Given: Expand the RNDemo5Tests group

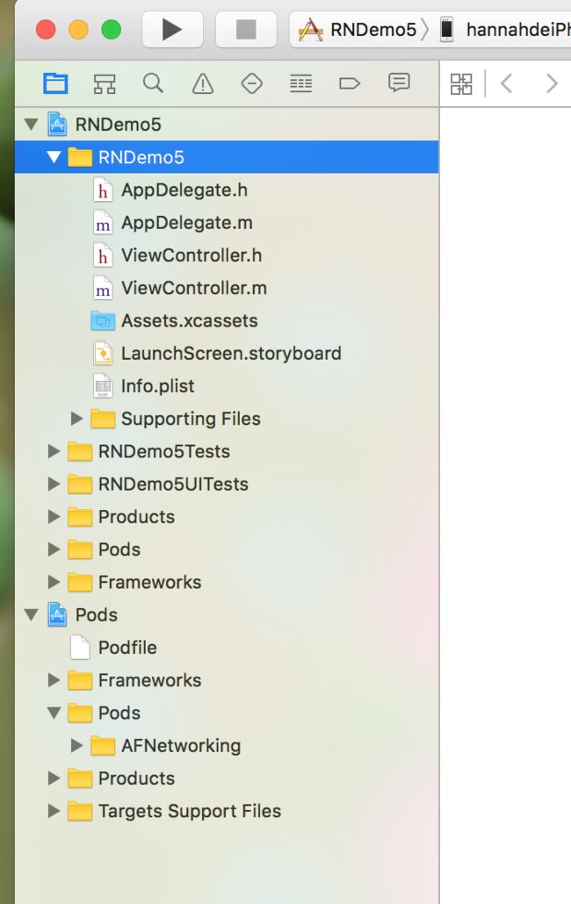Looking at the screenshot, I should coord(54,451).
